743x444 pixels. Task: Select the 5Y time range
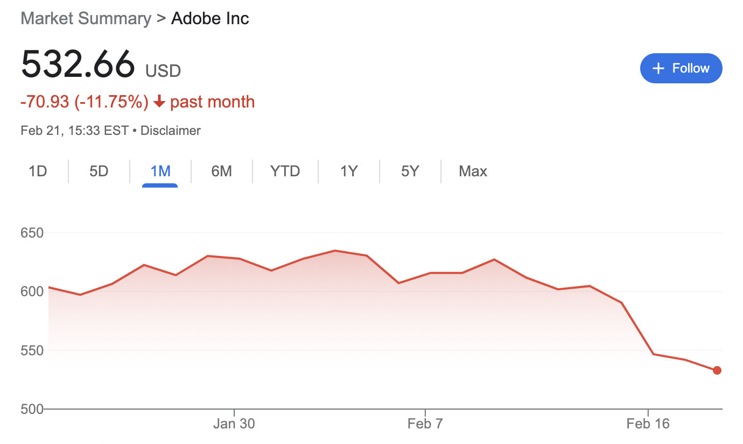pyautogui.click(x=410, y=171)
